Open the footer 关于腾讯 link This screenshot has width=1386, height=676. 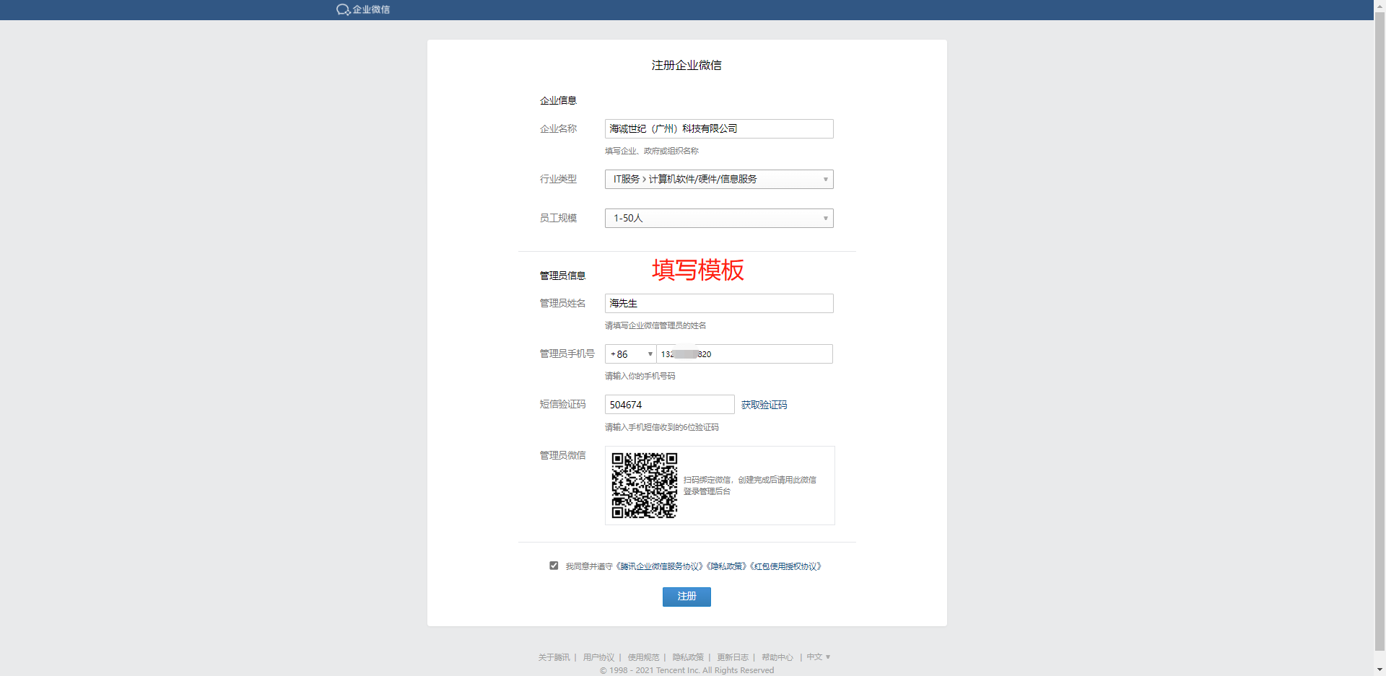pos(554,657)
